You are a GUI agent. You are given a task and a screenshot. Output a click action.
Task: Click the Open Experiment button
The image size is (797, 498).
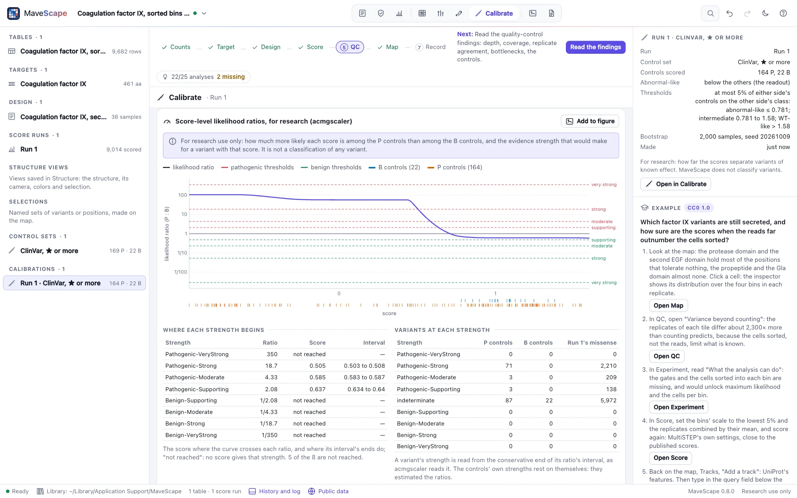point(679,407)
